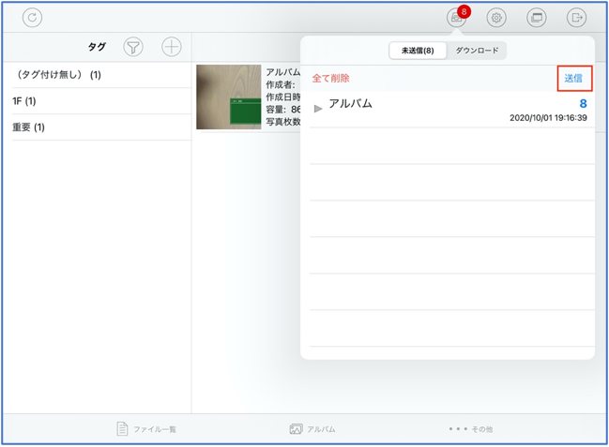Viewport: 609px width, 447px height.
Task: Click the window layout icon in top bar
Action: coord(536,18)
